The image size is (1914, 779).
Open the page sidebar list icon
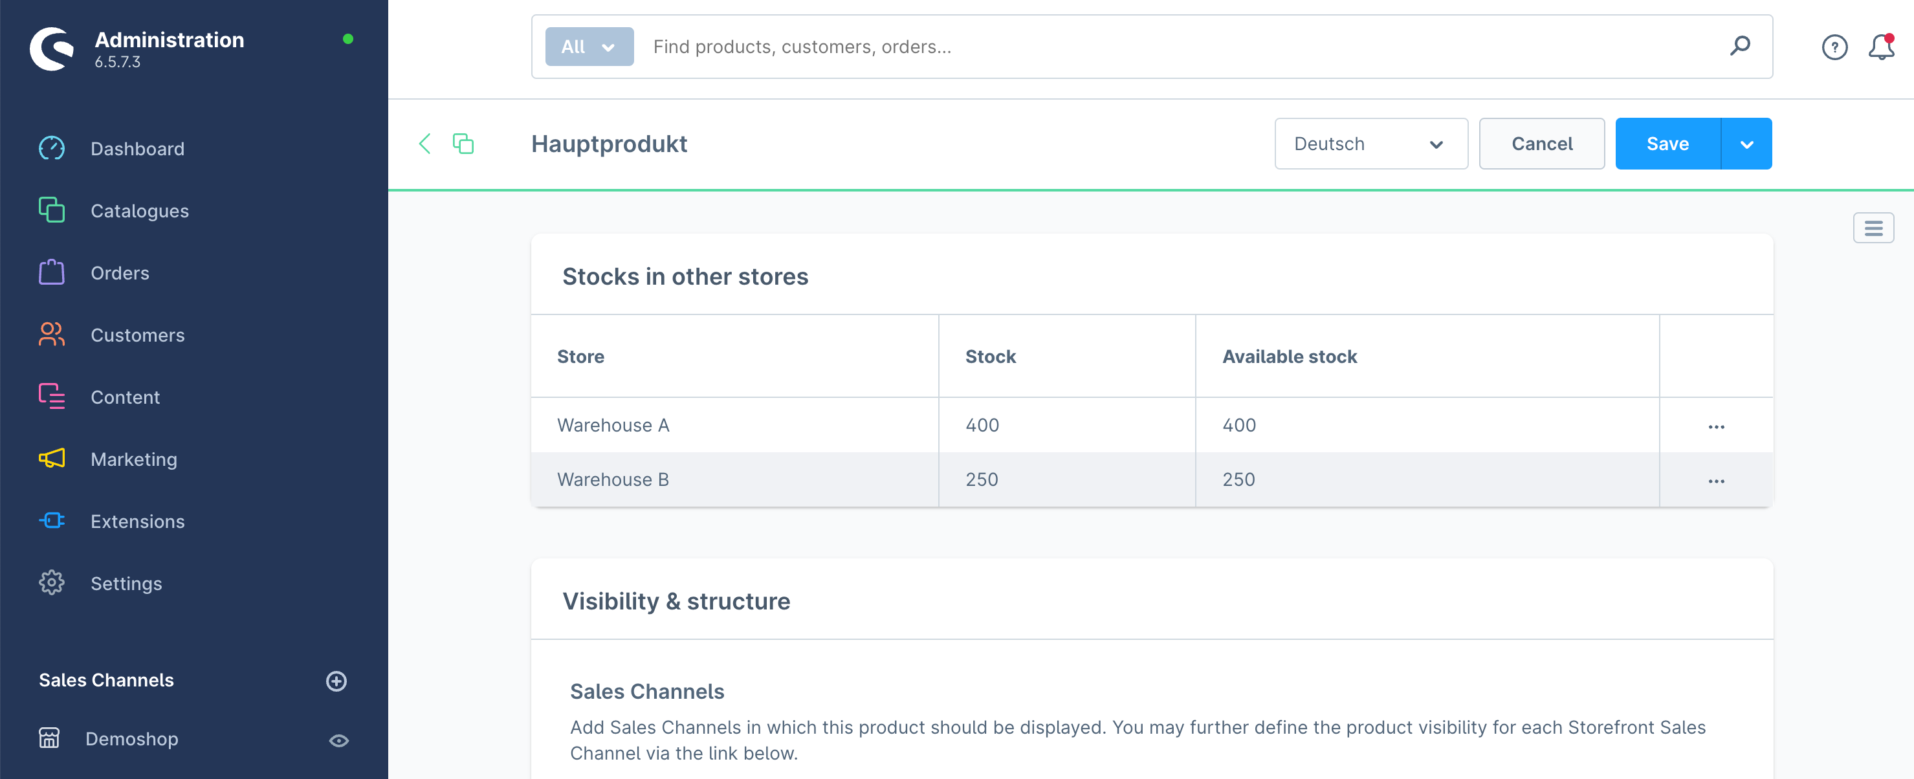click(x=1873, y=228)
